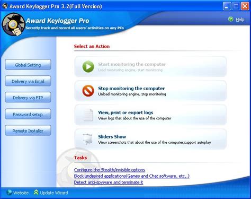The image size is (251, 199).
Task: Click the Sliders Show presentation screen icon
Action: point(88,139)
